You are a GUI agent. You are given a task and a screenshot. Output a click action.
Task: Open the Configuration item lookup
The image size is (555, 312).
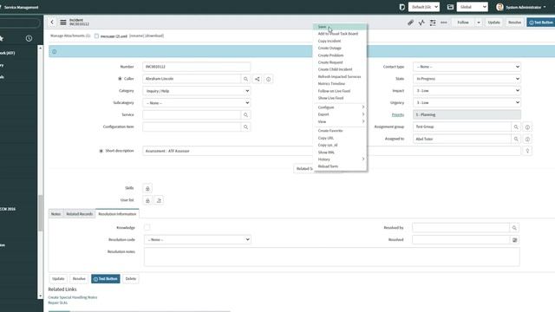coord(245,127)
